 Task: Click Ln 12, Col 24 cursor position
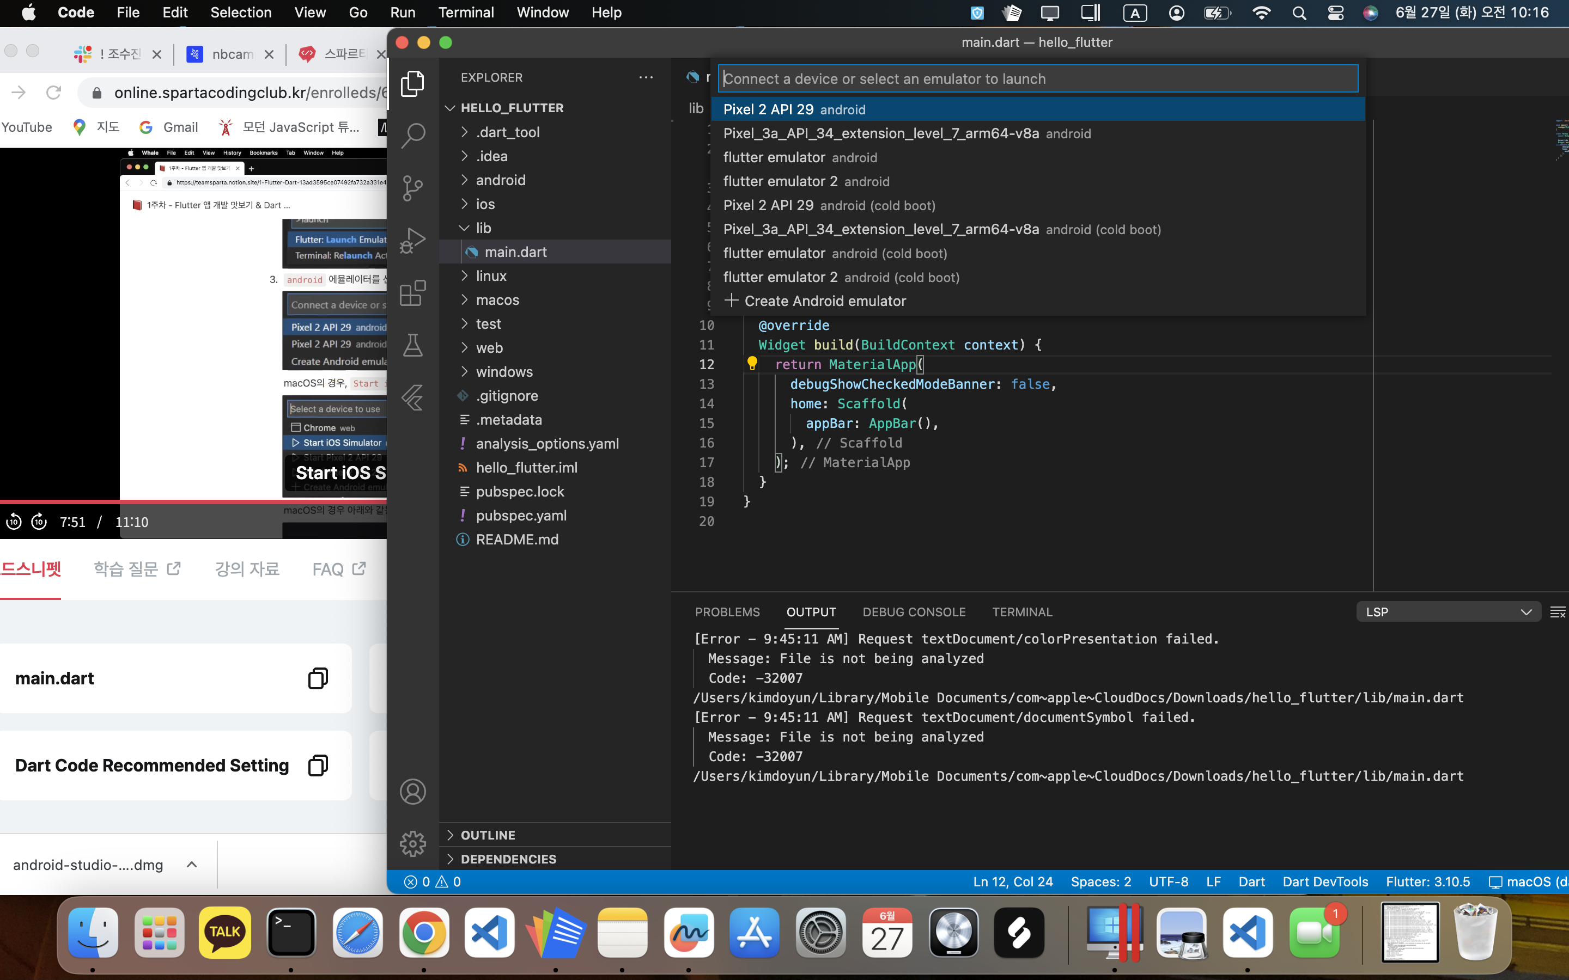(x=1013, y=881)
